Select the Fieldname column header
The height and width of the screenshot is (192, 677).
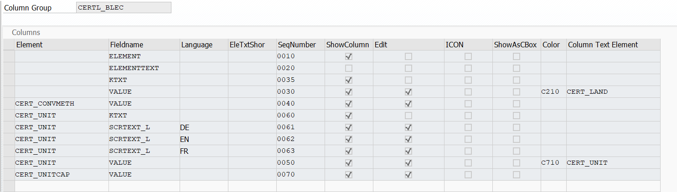point(127,45)
